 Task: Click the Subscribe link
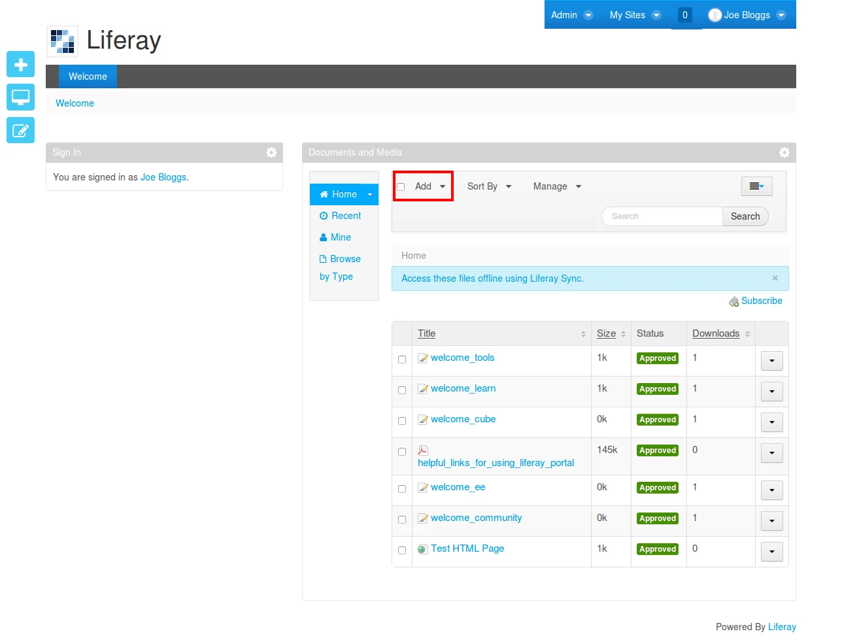tap(762, 301)
